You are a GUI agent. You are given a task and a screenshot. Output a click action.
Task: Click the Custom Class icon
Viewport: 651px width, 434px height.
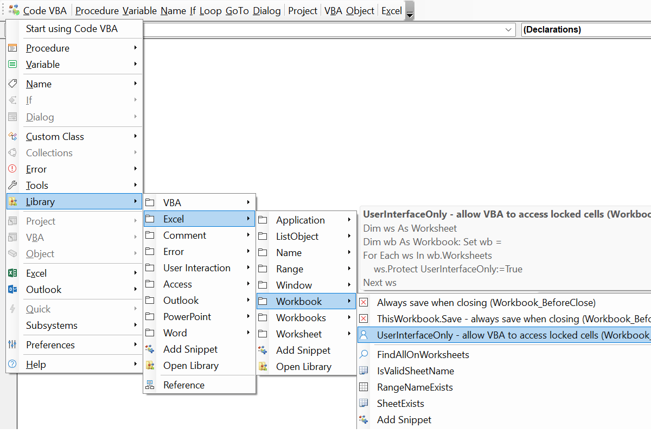pos(12,137)
